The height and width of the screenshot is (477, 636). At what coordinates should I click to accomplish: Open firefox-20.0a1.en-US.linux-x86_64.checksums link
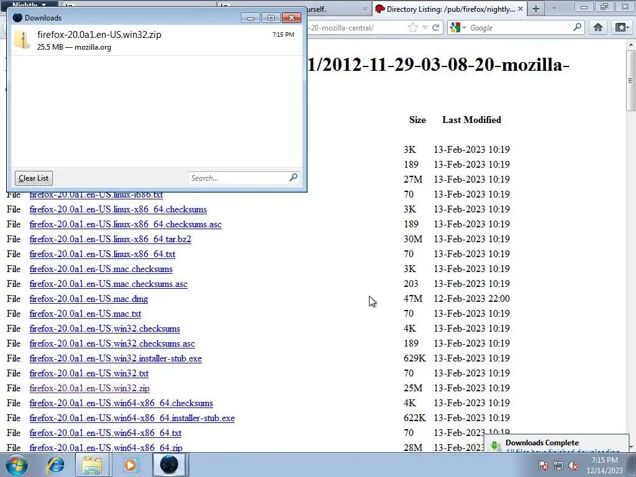click(x=118, y=209)
